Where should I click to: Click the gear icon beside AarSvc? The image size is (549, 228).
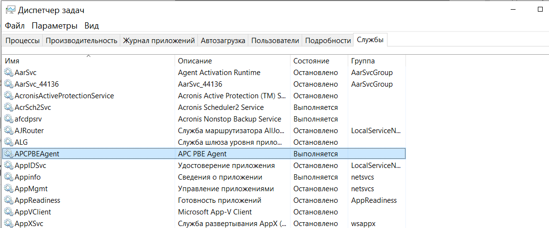9,73
